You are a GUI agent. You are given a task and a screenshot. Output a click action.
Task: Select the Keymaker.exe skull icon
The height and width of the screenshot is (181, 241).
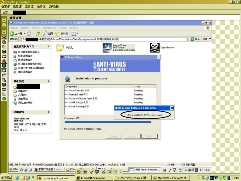(155, 48)
